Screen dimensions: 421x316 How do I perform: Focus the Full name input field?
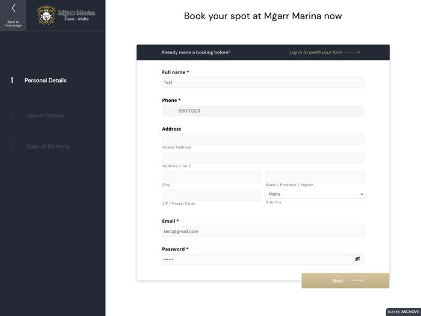pyautogui.click(x=263, y=82)
